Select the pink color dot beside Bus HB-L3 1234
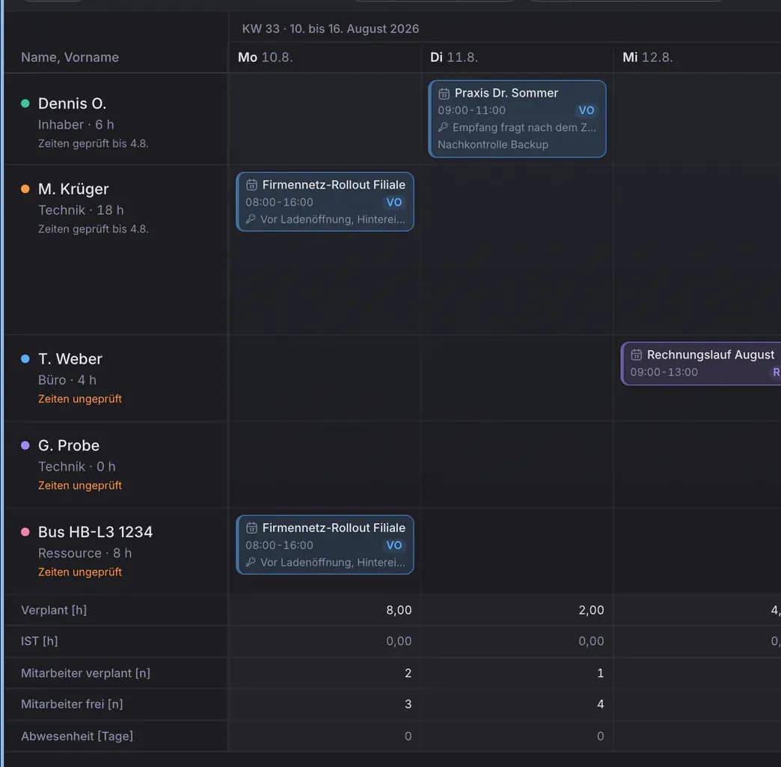The image size is (781, 767). click(x=25, y=532)
